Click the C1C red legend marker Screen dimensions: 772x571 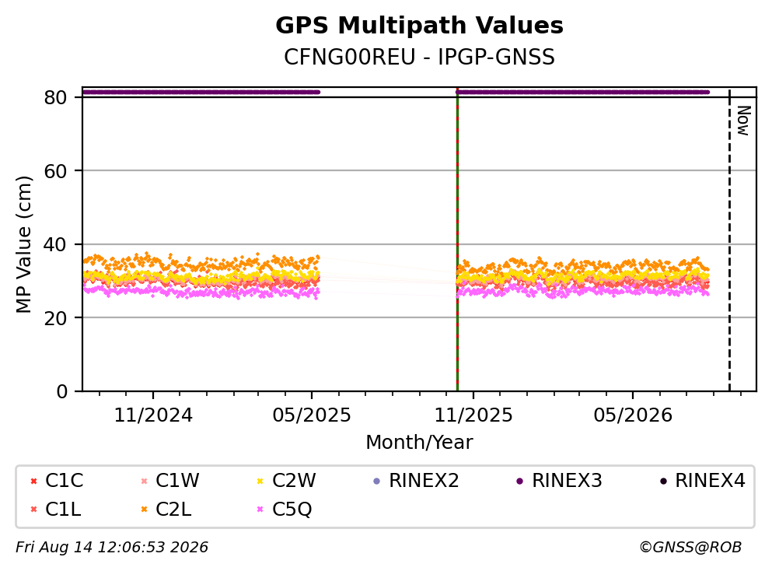click(x=33, y=482)
